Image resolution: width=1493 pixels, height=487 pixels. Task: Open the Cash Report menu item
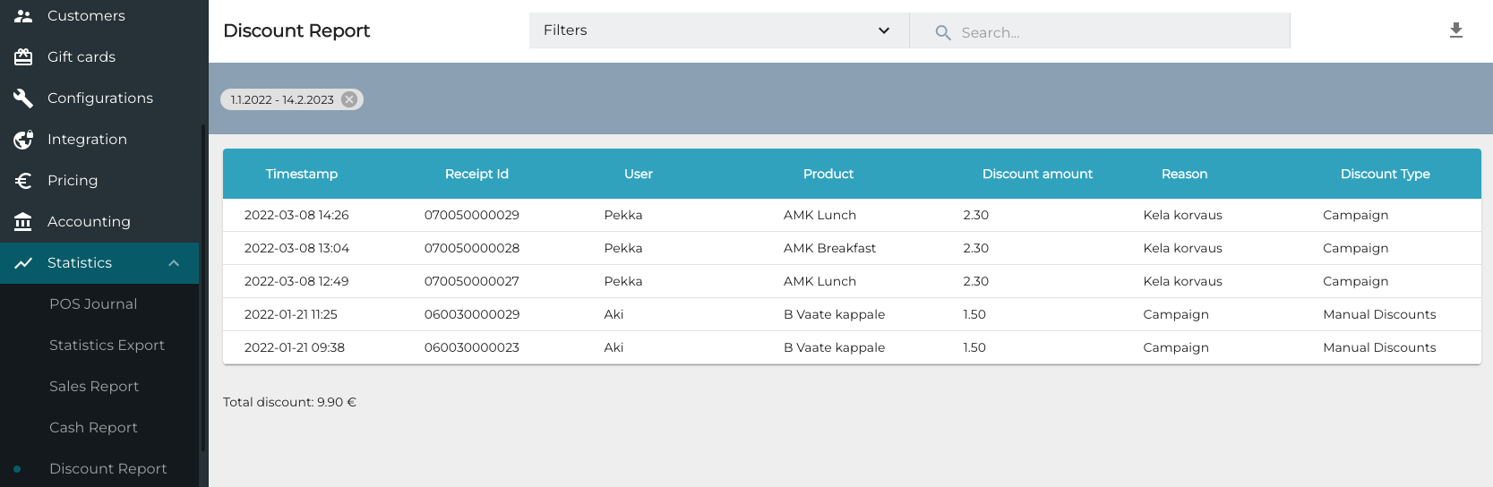[x=93, y=428]
